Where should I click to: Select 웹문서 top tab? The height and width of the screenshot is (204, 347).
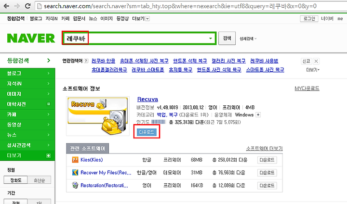(x=79, y=19)
